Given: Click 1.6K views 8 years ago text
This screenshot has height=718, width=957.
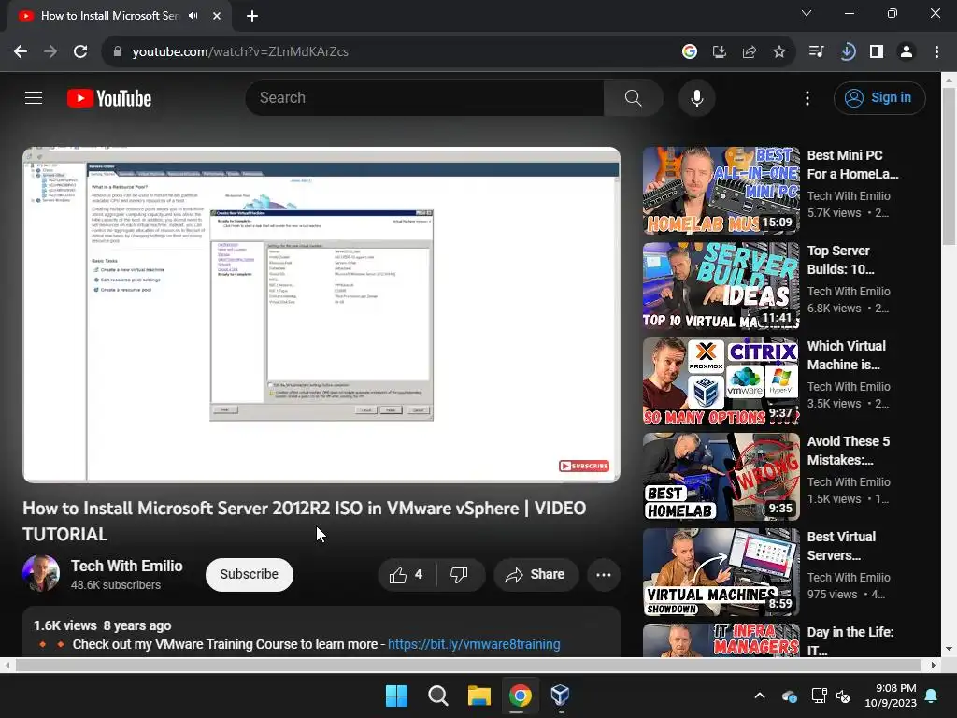Looking at the screenshot, I should 102,625.
